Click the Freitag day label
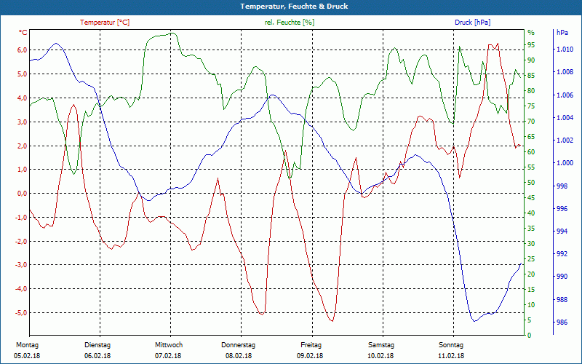The image size is (582, 364). coord(311,345)
